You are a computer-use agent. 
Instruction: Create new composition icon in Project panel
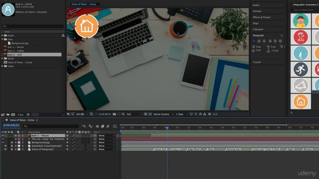pyautogui.click(x=13, y=115)
